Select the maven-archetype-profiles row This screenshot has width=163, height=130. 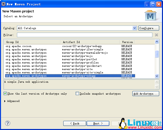(70, 63)
